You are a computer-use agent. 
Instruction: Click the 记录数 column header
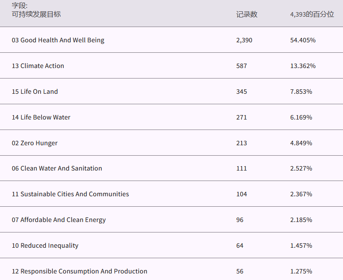coord(247,14)
